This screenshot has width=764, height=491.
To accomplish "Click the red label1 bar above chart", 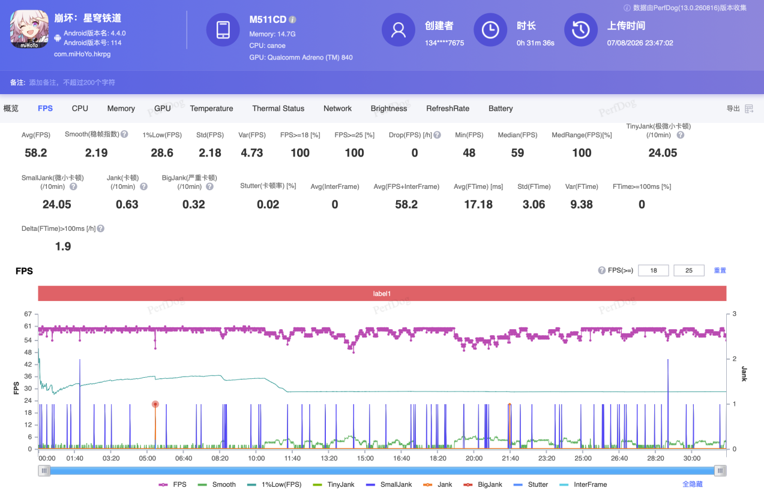I will coord(382,294).
